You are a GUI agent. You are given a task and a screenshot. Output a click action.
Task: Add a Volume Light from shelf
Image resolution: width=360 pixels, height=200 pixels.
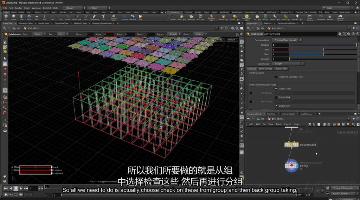pyautogui.click(x=223, y=17)
